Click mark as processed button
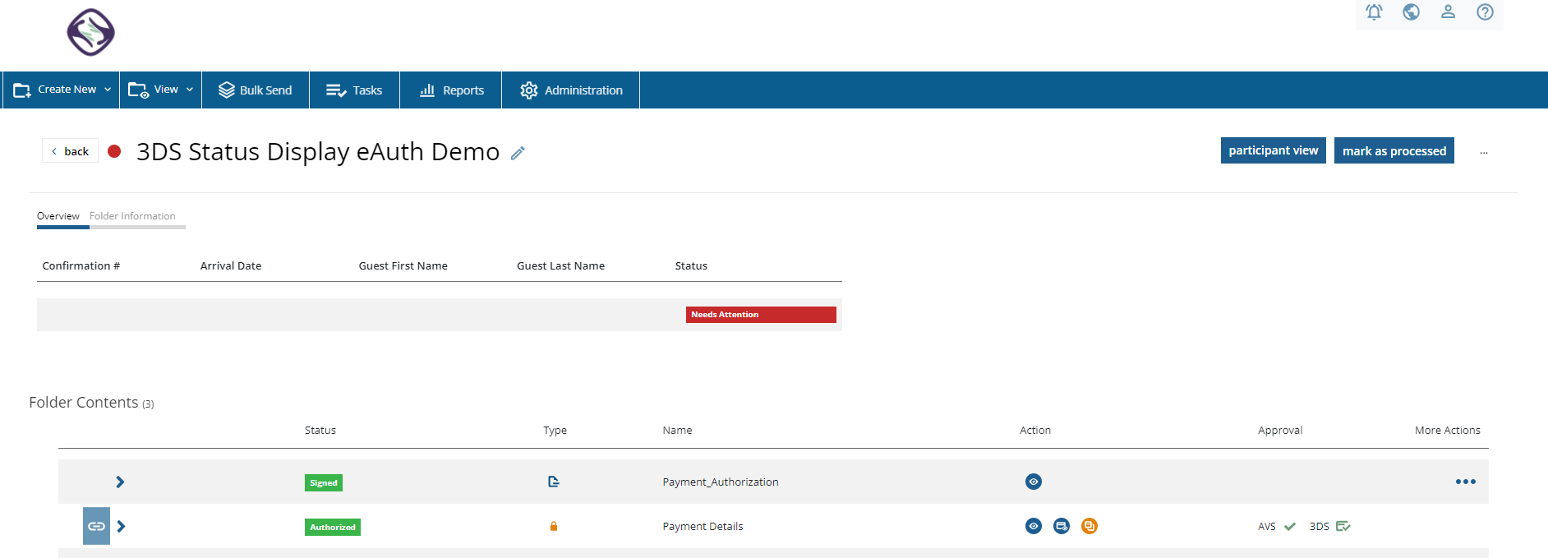This screenshot has width=1548, height=558. (1394, 150)
